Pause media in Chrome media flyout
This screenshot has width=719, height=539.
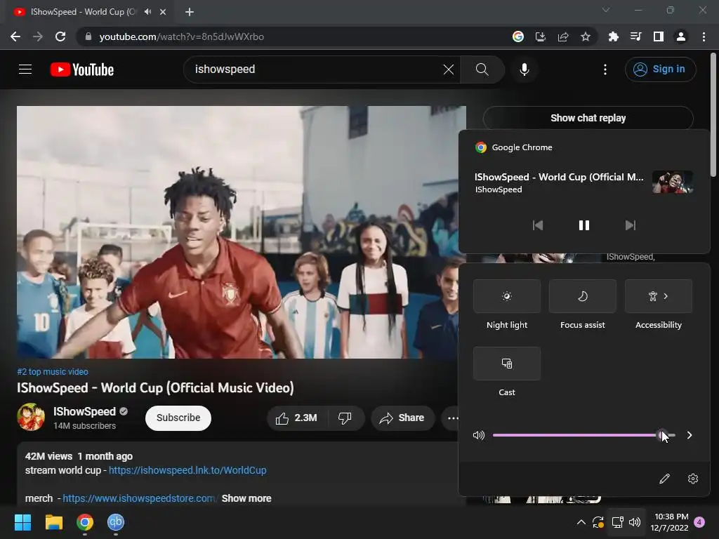click(583, 225)
